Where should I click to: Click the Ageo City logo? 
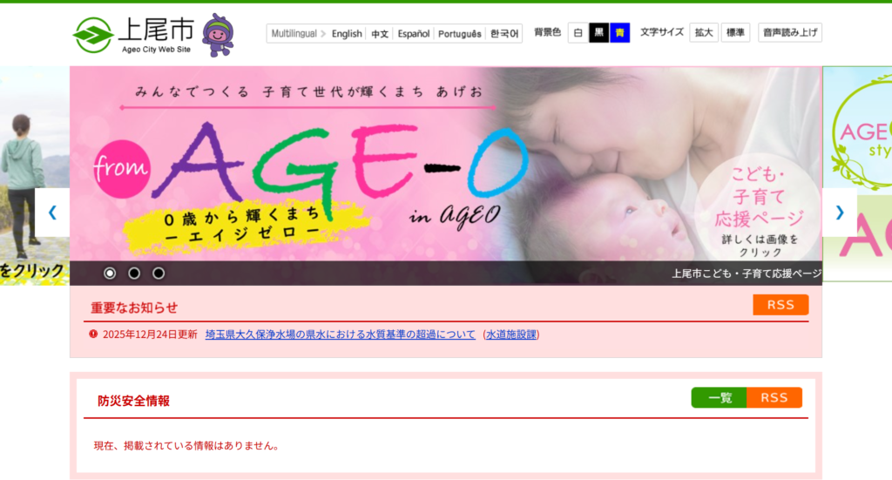coord(133,34)
